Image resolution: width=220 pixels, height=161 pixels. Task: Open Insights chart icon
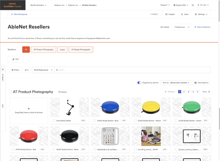point(166,14)
